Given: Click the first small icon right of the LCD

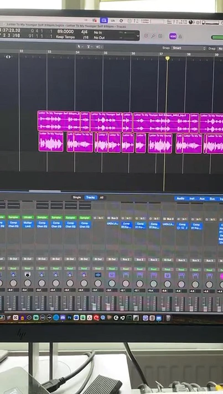Looking at the screenshot, I should [x=146, y=35].
